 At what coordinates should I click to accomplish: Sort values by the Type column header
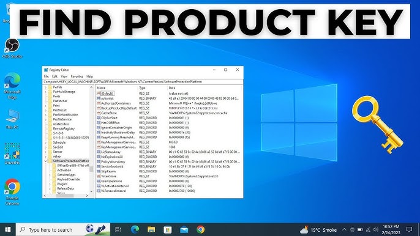click(x=152, y=88)
